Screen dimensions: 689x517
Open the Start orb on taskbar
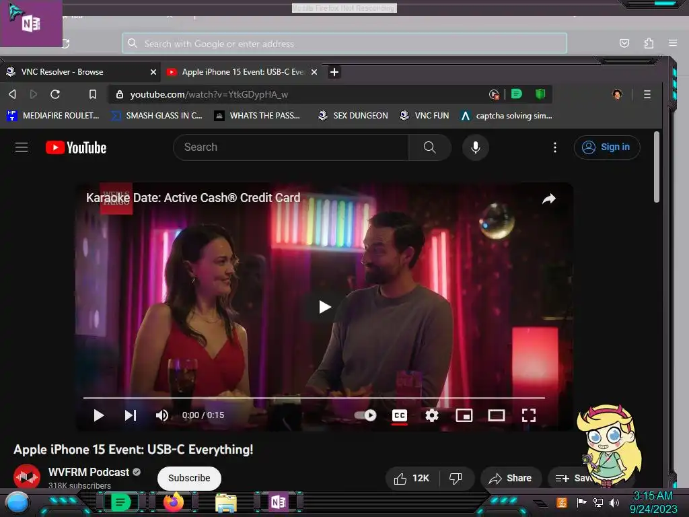pos(17,502)
